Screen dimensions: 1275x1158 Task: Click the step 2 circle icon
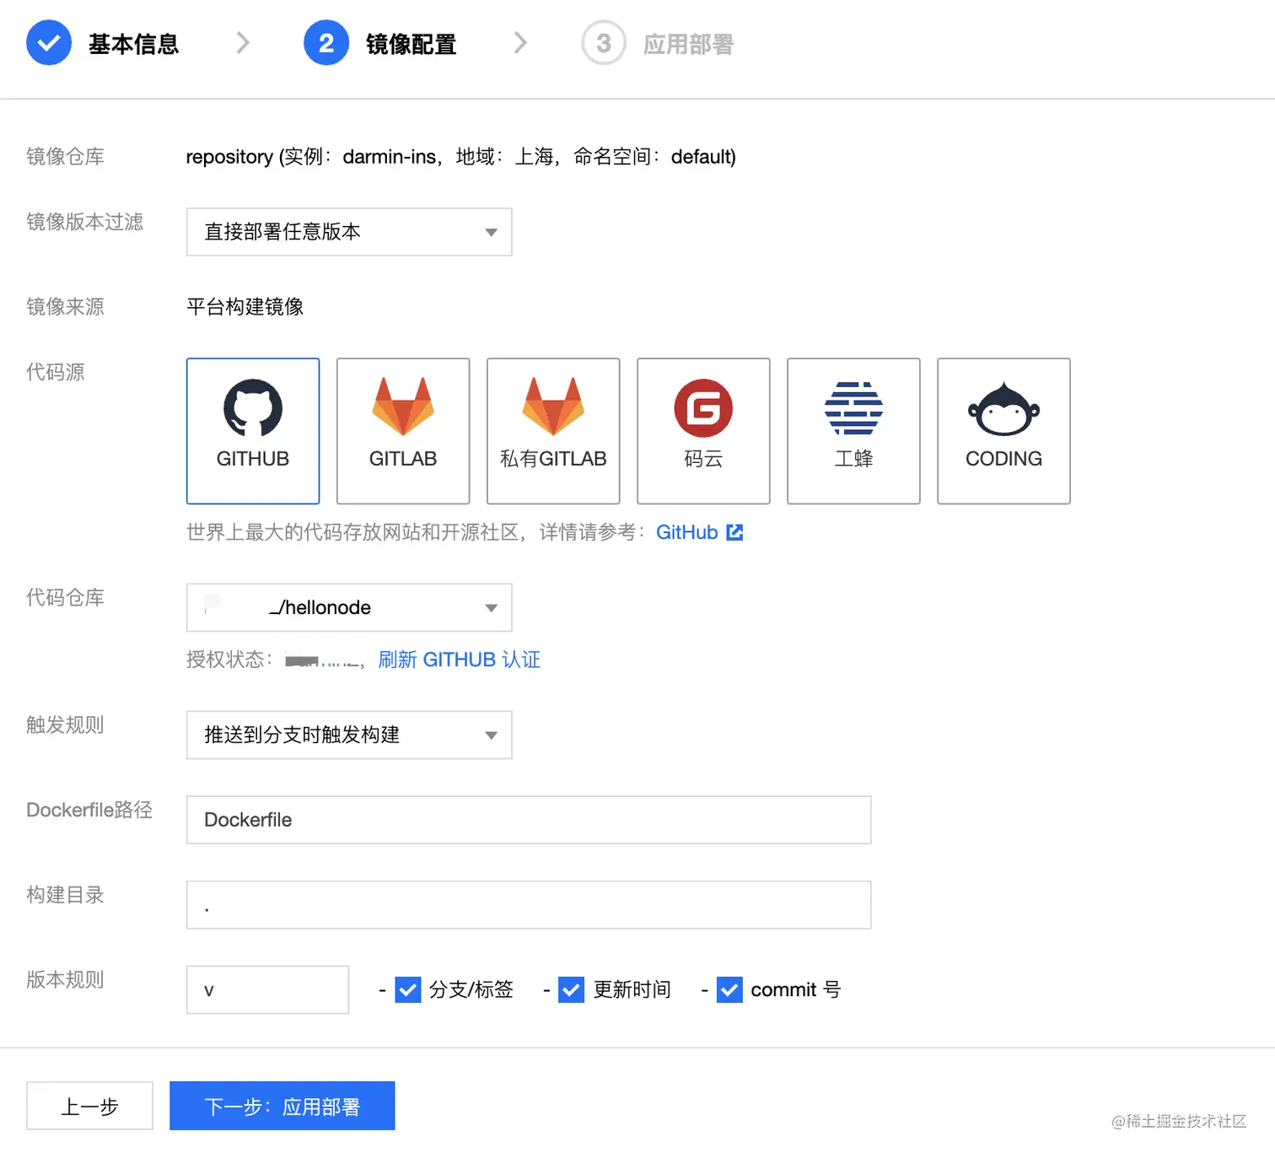tap(326, 43)
